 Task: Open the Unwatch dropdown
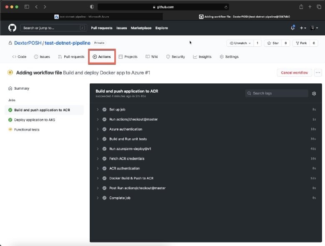coord(240,43)
